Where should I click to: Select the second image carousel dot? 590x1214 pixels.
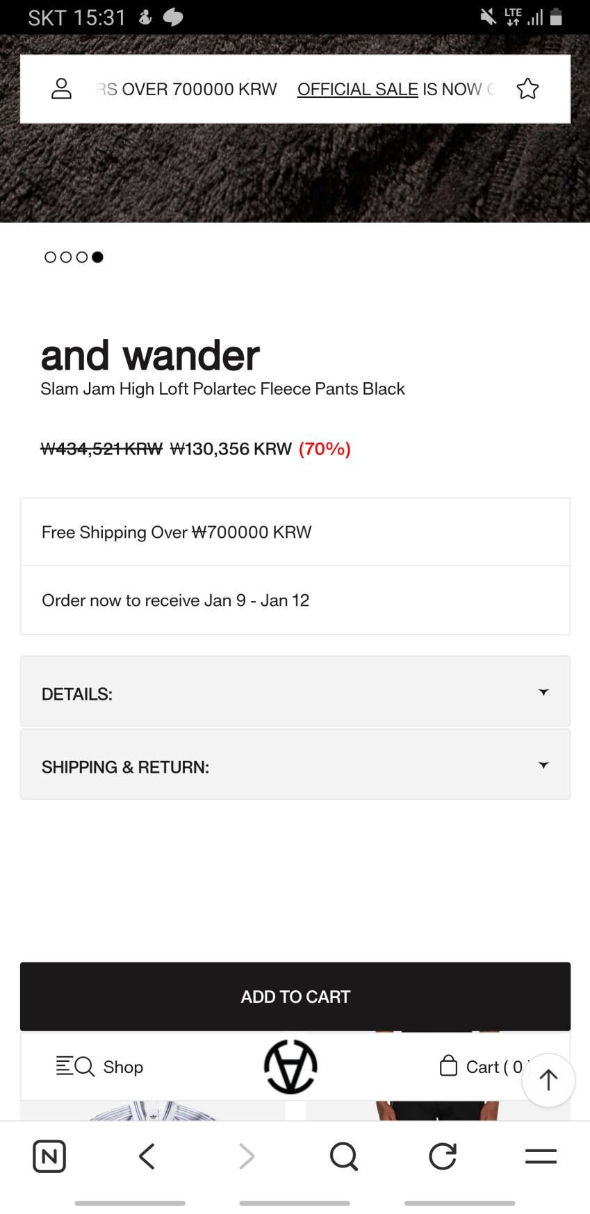tap(66, 257)
